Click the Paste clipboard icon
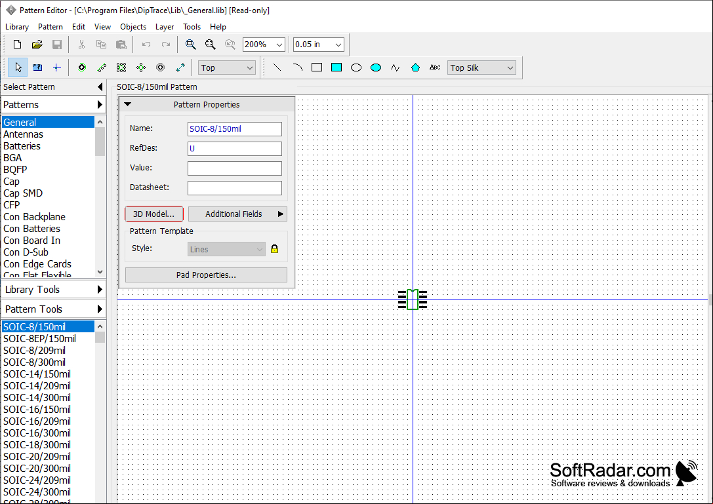 click(x=121, y=44)
